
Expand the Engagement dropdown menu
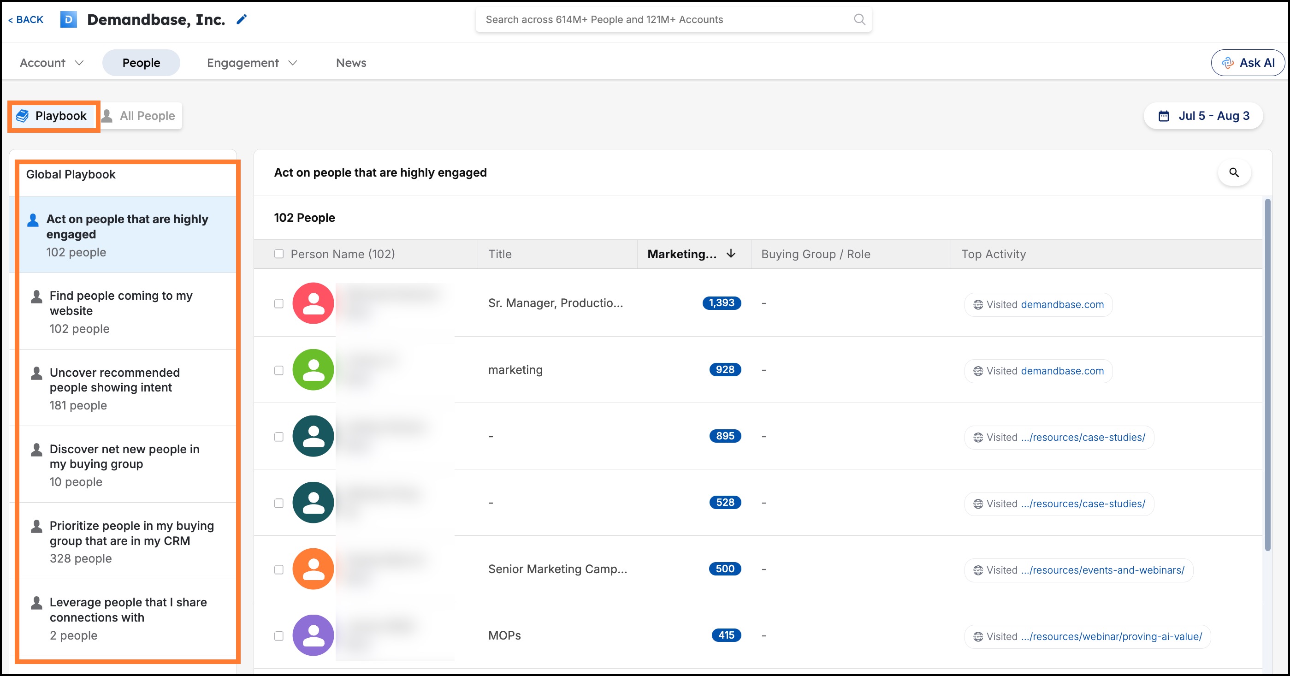click(x=252, y=63)
